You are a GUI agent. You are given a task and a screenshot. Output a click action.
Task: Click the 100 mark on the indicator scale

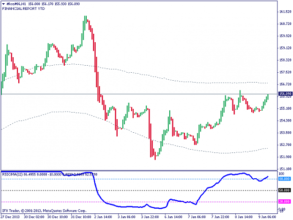281,174
